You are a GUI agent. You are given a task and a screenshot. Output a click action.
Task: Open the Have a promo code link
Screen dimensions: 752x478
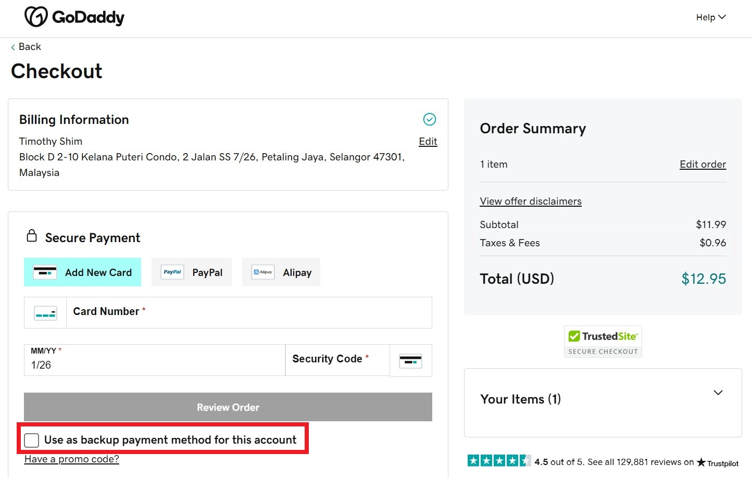(71, 459)
